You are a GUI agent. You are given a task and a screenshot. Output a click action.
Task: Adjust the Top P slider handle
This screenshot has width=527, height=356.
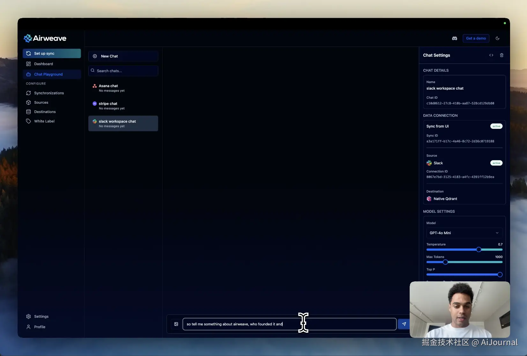point(500,275)
